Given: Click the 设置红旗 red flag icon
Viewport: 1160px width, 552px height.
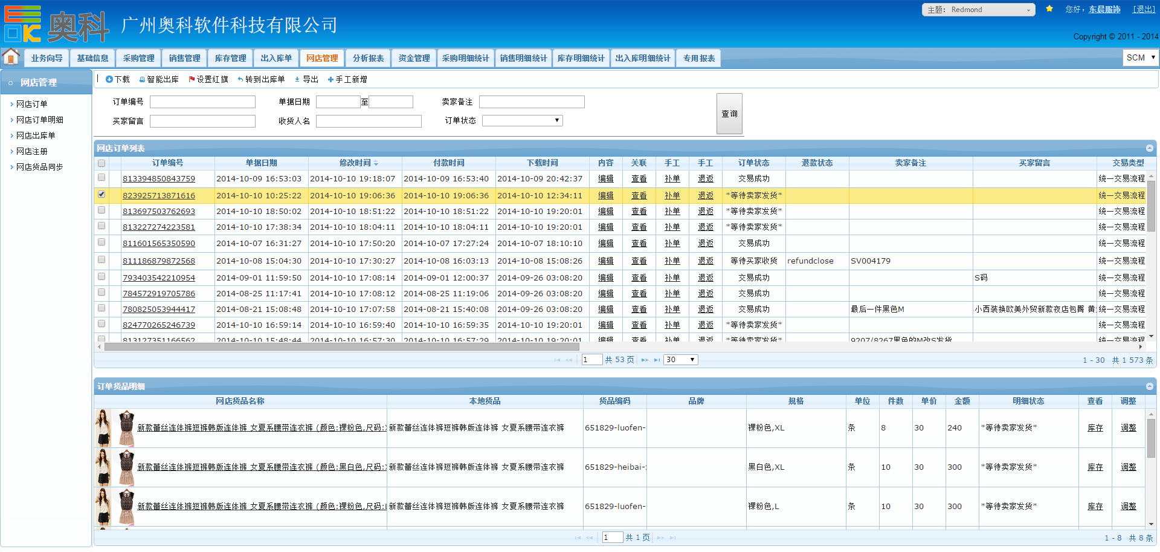Looking at the screenshot, I should tap(192, 79).
